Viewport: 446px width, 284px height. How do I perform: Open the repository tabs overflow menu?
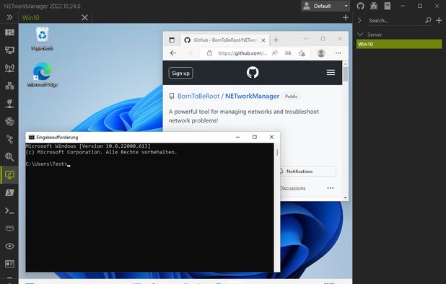point(331,188)
